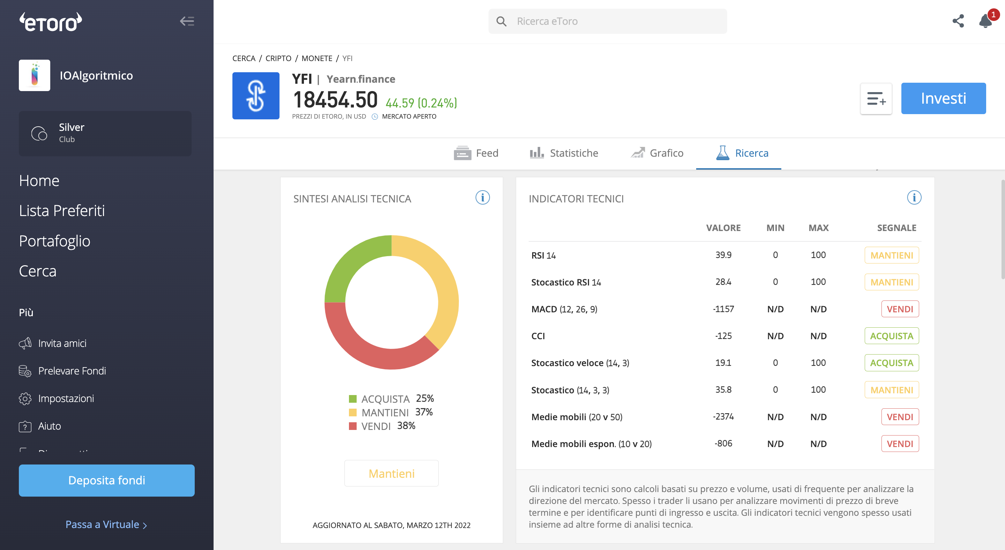Open Portafoglio in the sidebar
1005x550 pixels.
pyautogui.click(x=55, y=241)
